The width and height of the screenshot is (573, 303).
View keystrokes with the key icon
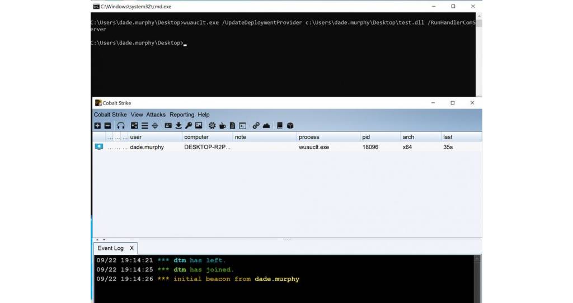coord(189,126)
